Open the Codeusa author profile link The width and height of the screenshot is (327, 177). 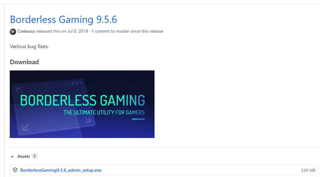tap(26, 31)
